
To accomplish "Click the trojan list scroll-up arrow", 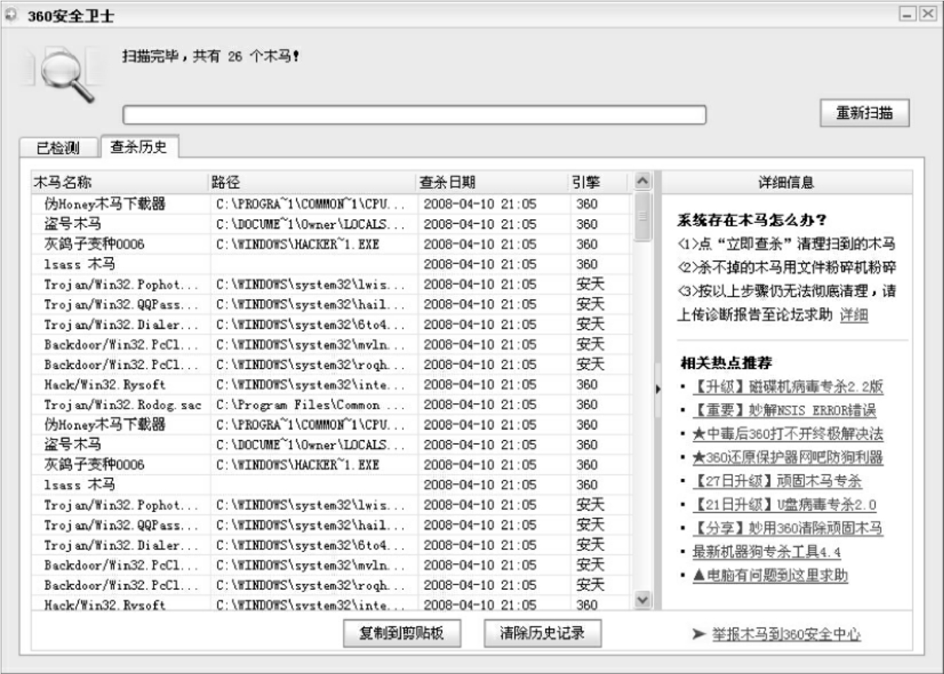I will click(x=642, y=181).
